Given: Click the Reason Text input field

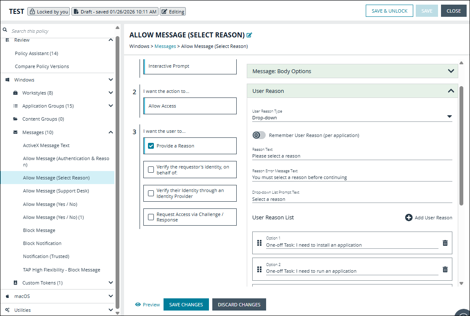Looking at the screenshot, I should coord(353,155).
